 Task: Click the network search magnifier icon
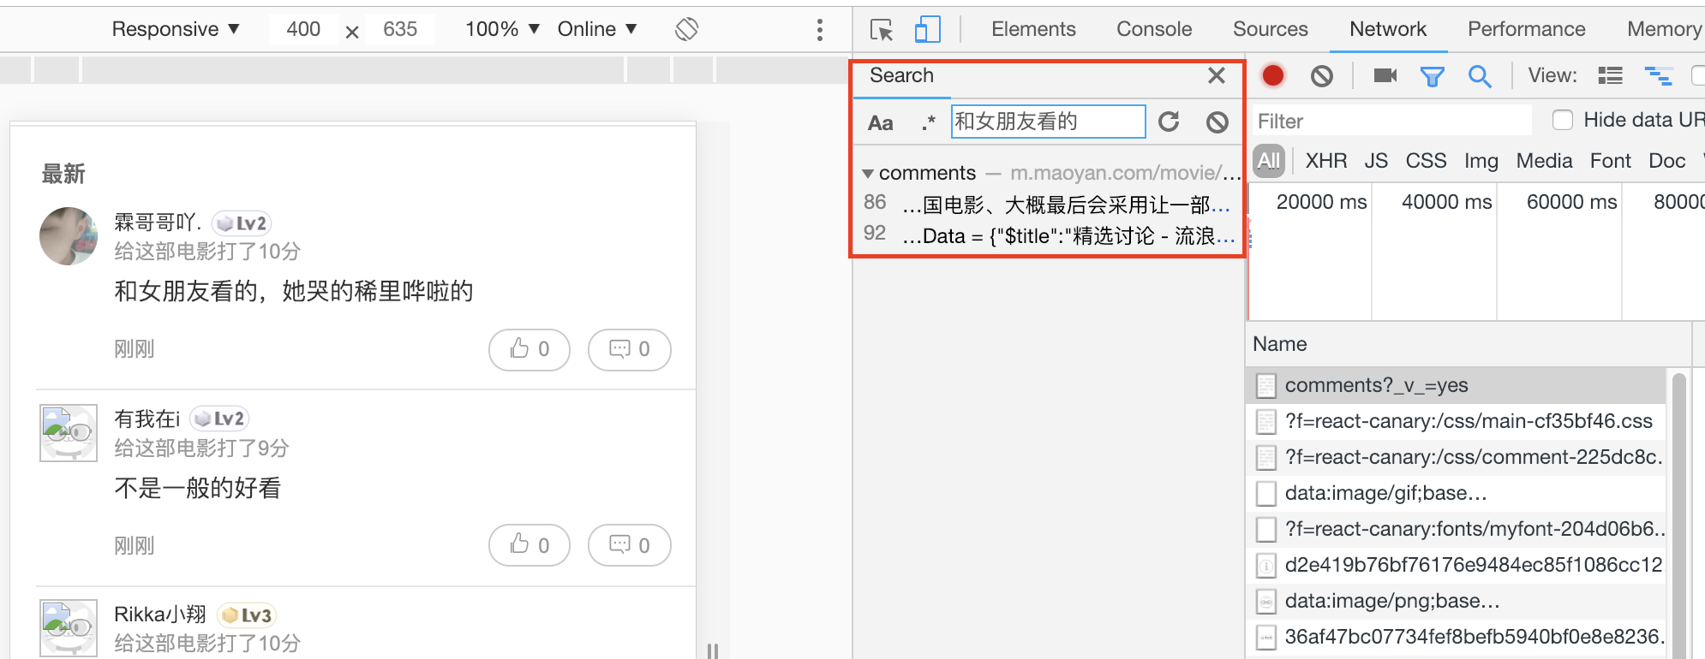(1480, 76)
